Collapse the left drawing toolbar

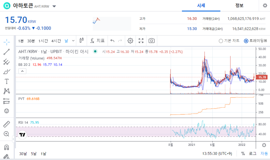tap(13, 139)
